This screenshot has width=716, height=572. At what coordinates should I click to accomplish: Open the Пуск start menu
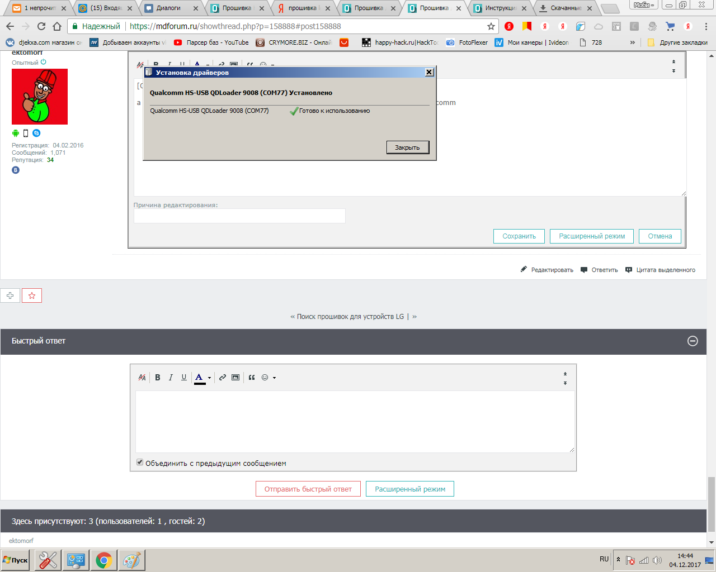tap(16, 560)
